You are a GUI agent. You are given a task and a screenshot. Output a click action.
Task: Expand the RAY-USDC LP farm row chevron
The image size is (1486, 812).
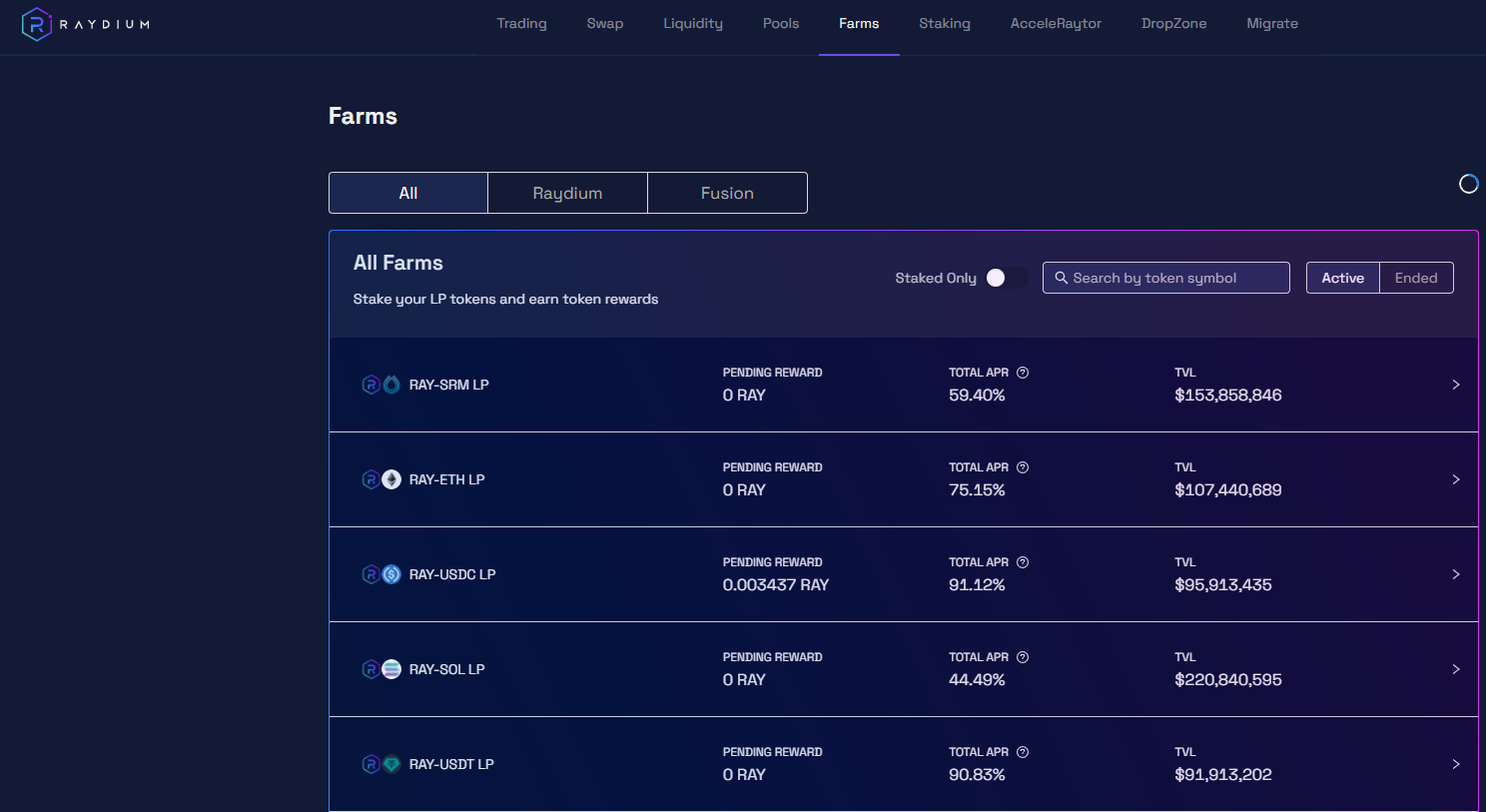pyautogui.click(x=1456, y=574)
